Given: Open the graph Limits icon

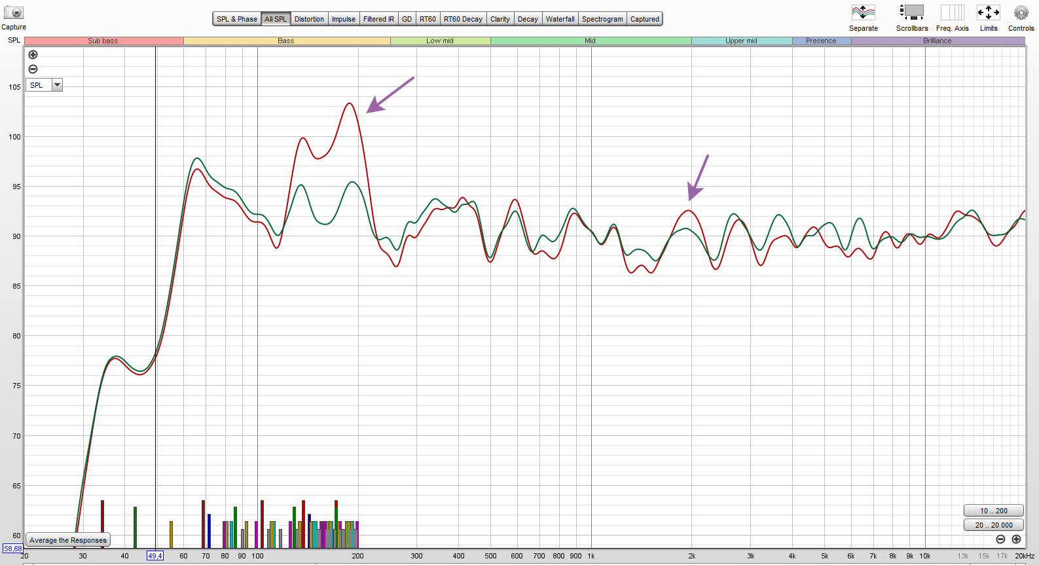Looking at the screenshot, I should [x=988, y=12].
